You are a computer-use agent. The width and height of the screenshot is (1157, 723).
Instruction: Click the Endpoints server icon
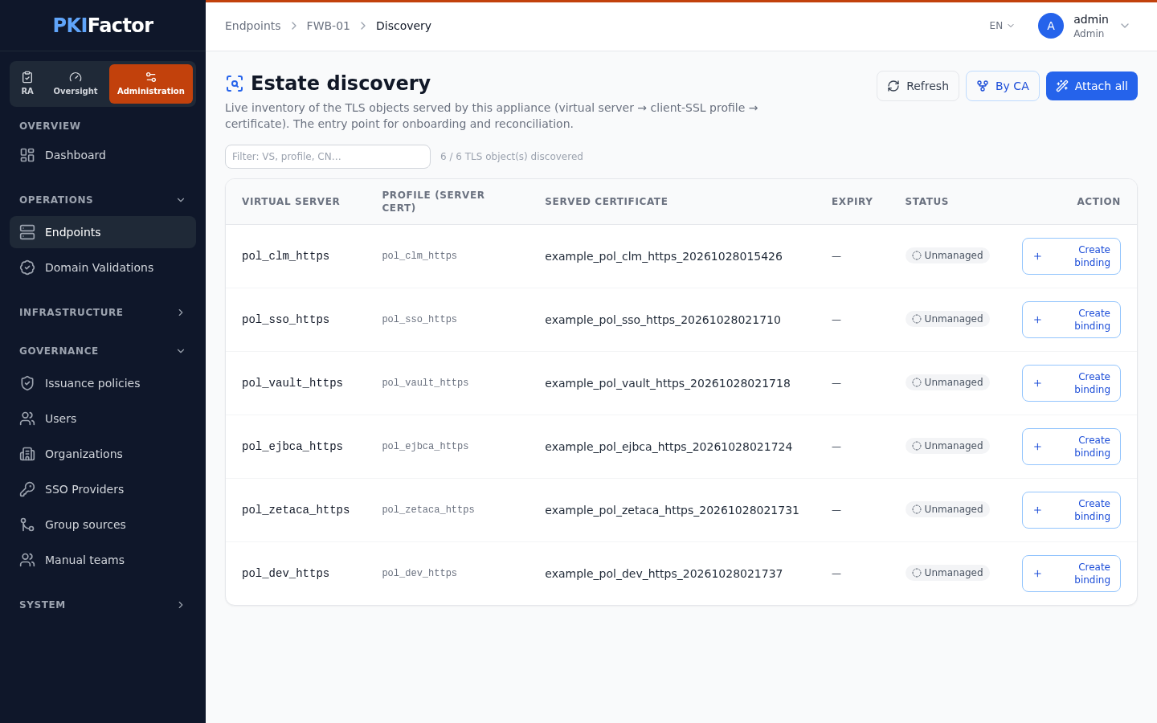point(27,232)
